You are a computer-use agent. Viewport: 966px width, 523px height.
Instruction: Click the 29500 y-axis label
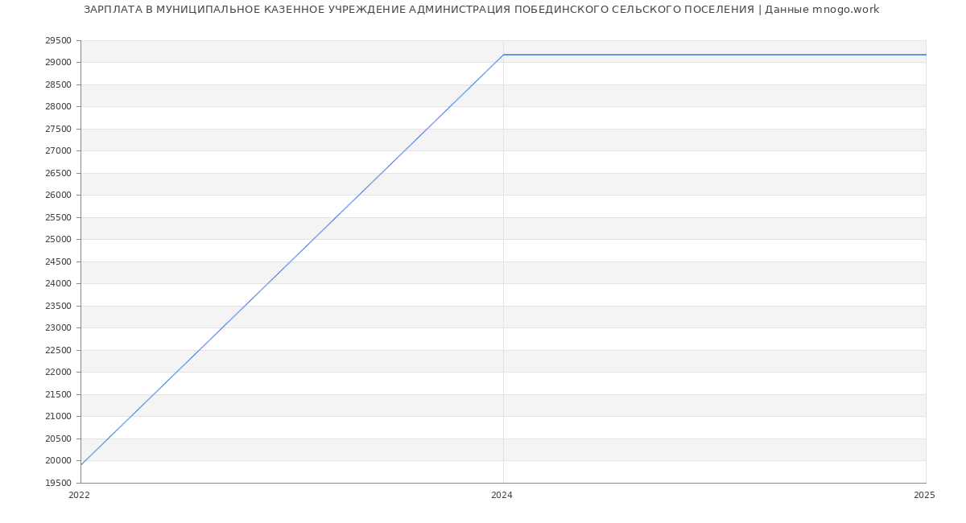(x=58, y=41)
